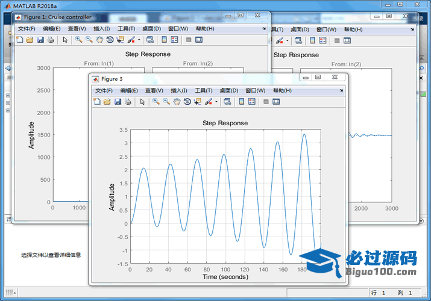Select Data Cursor tool in Figure 3
The width and height of the screenshot is (431, 301).
click(x=198, y=102)
